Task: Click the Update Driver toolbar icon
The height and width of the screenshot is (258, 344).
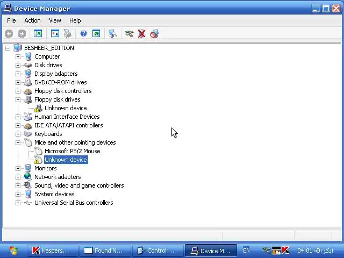Action: 129,33
